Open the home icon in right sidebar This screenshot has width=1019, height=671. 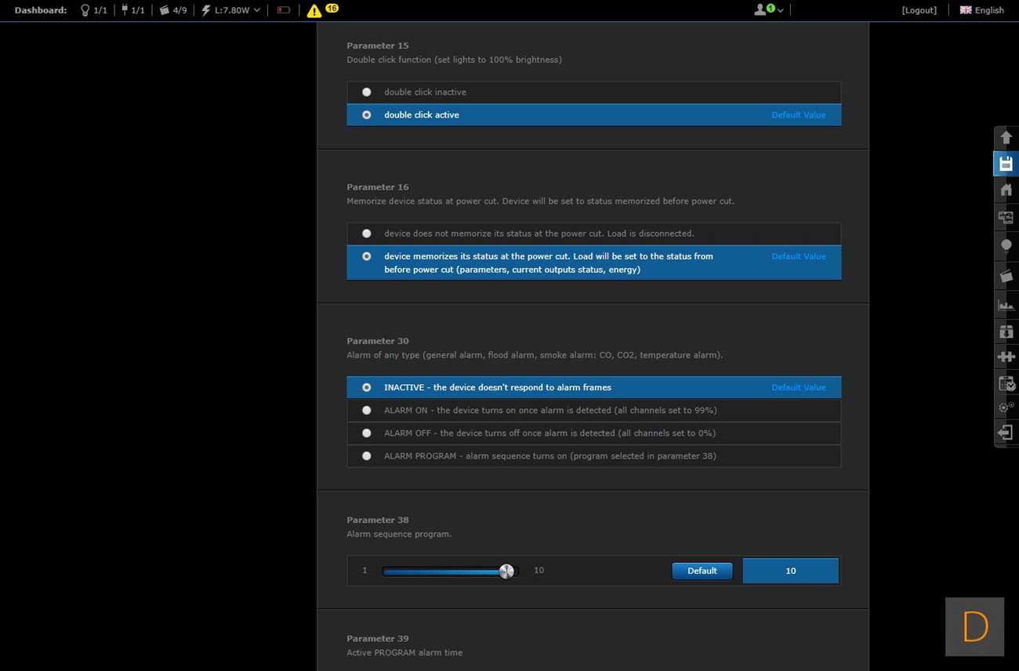pos(1006,190)
